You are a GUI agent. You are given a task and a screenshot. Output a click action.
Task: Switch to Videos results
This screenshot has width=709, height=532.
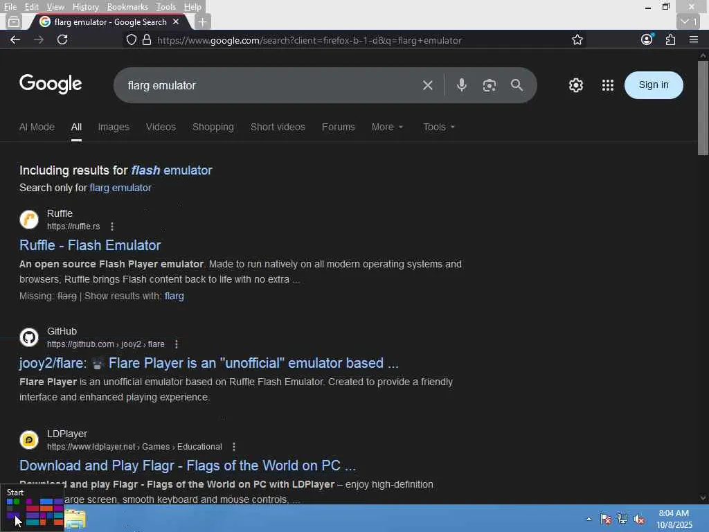click(161, 127)
